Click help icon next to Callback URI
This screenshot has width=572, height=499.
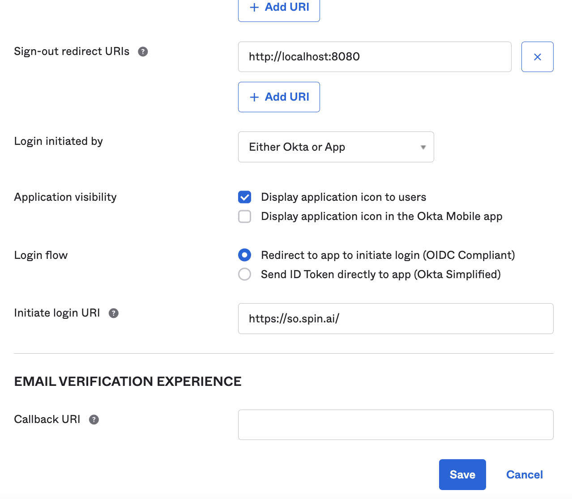click(x=94, y=420)
